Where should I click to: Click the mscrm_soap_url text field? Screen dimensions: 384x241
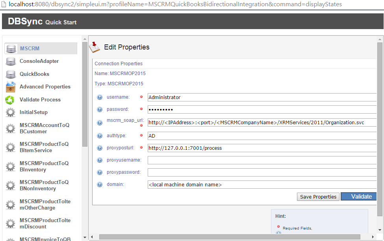click(262, 123)
